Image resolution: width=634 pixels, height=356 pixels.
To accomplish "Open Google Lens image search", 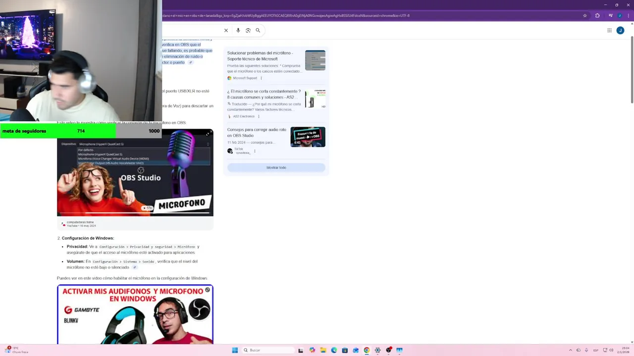I will point(248,30).
